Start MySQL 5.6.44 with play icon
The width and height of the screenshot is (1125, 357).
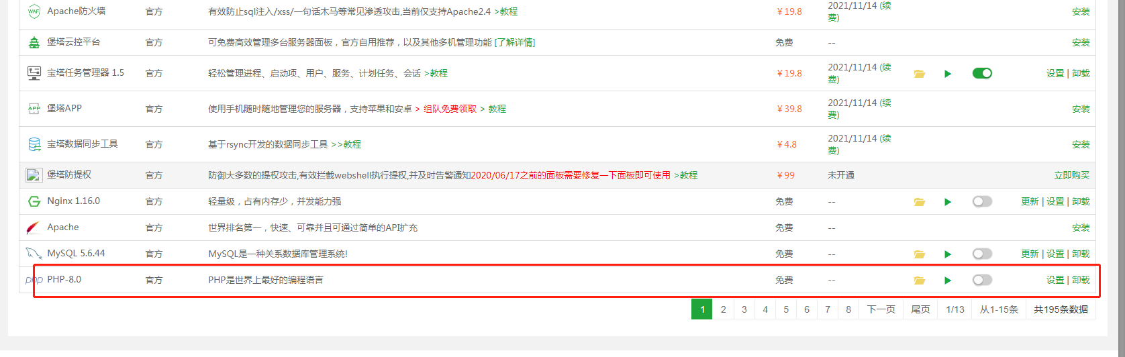(x=948, y=254)
